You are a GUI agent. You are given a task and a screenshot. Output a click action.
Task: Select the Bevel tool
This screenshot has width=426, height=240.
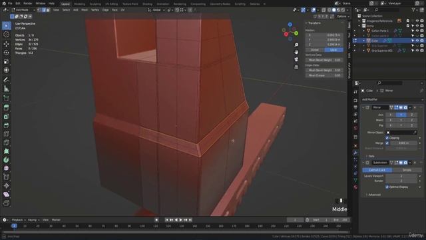[6, 125]
